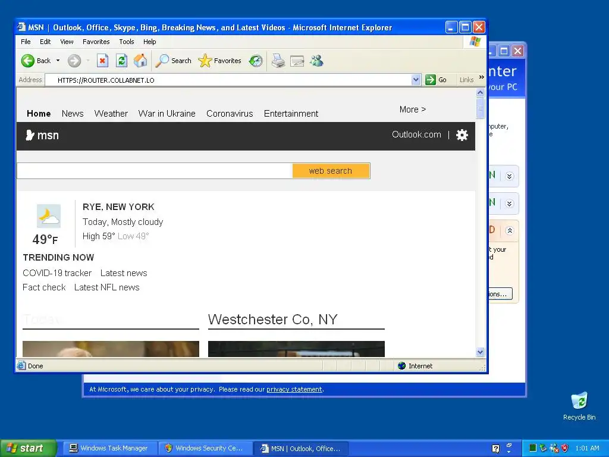The height and width of the screenshot is (457, 609).
Task: Click the help question mark taskbar icon
Action: (x=495, y=449)
